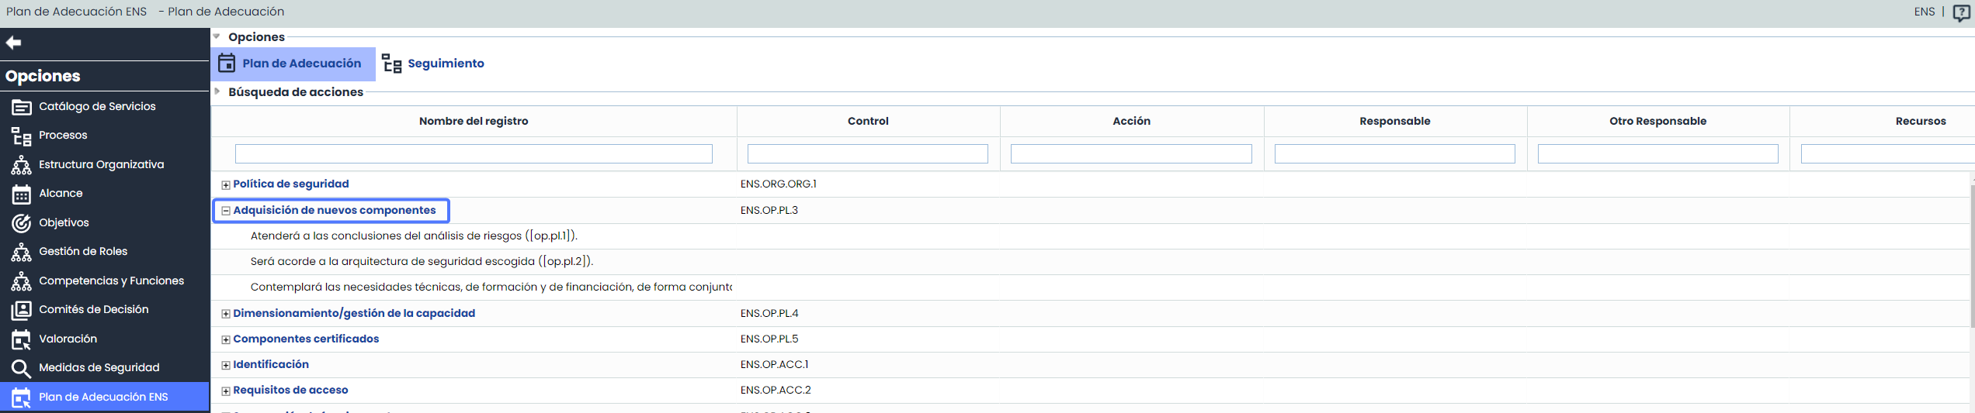Switch to the Seguimiento tab
The image size is (1975, 413).
point(433,64)
